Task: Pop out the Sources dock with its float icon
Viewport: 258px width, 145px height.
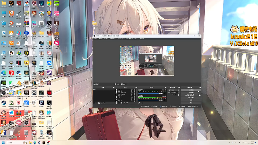Action: (136, 87)
